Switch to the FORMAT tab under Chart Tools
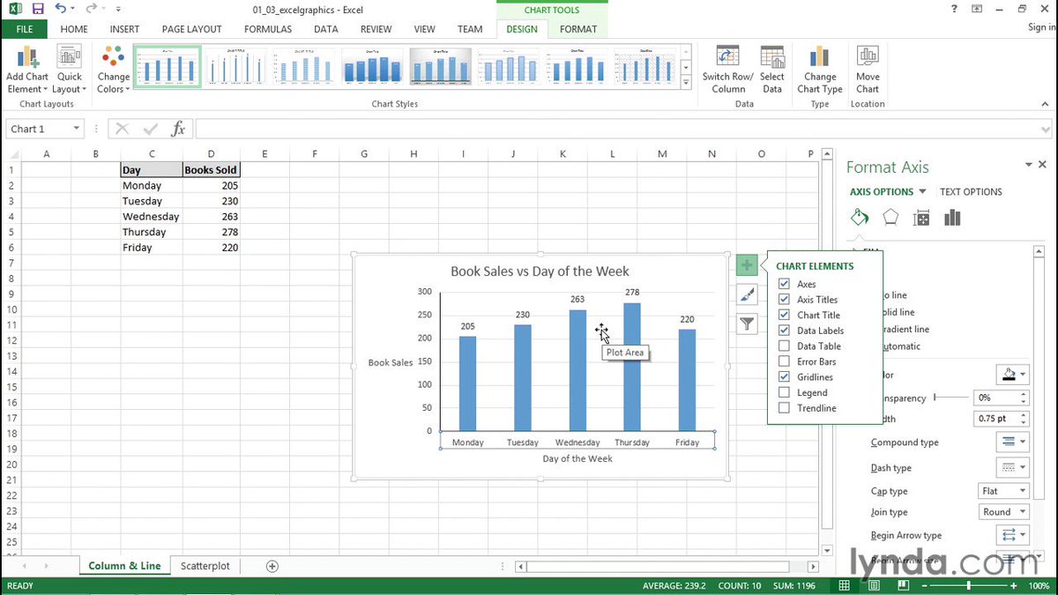 [x=578, y=29]
